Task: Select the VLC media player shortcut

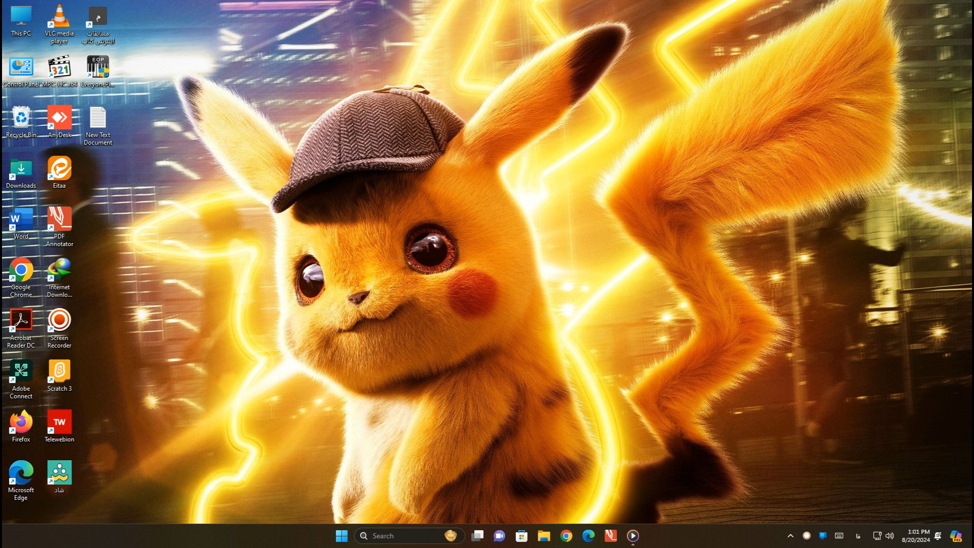Action: click(x=59, y=24)
